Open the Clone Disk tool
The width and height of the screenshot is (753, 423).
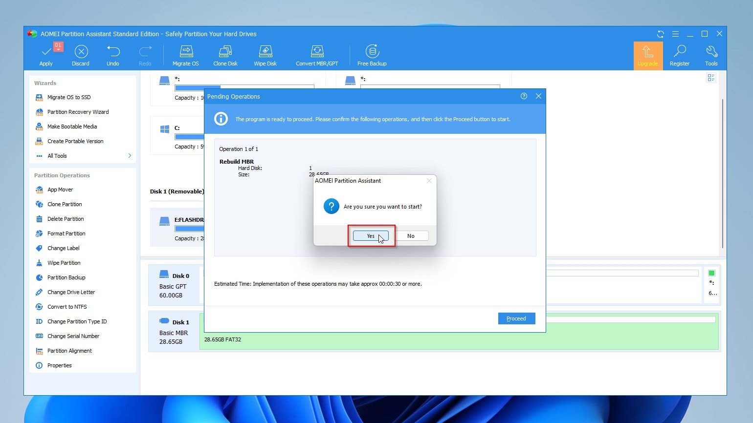(225, 55)
